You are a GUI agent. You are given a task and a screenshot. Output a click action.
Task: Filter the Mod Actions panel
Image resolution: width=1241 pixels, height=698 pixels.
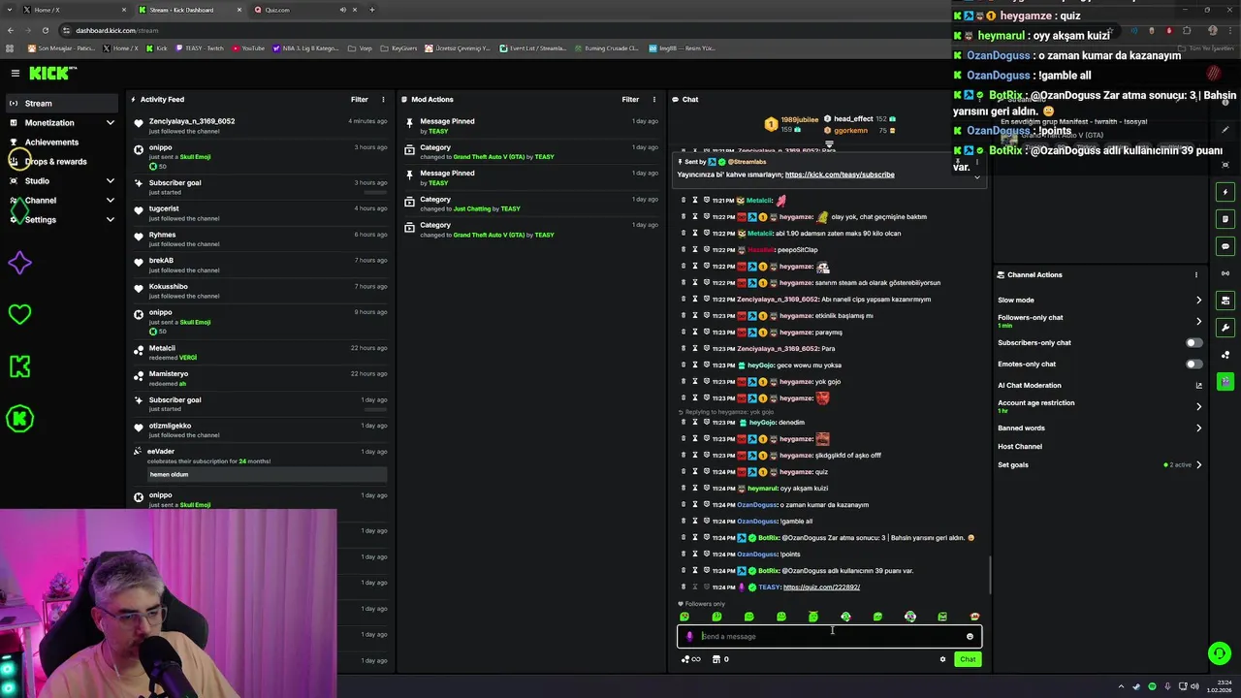pos(630,99)
